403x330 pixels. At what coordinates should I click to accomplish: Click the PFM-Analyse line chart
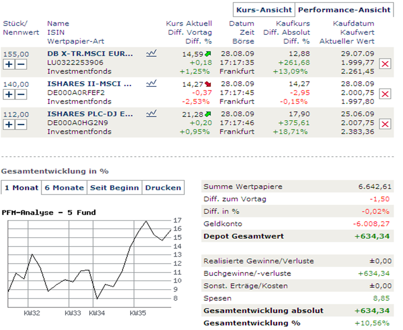(x=90, y=262)
